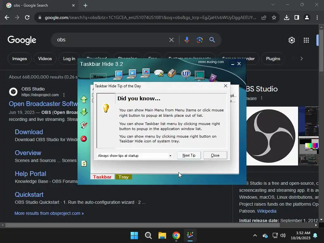Click the single blue monitor icon in Taskbar Hide

119,75
